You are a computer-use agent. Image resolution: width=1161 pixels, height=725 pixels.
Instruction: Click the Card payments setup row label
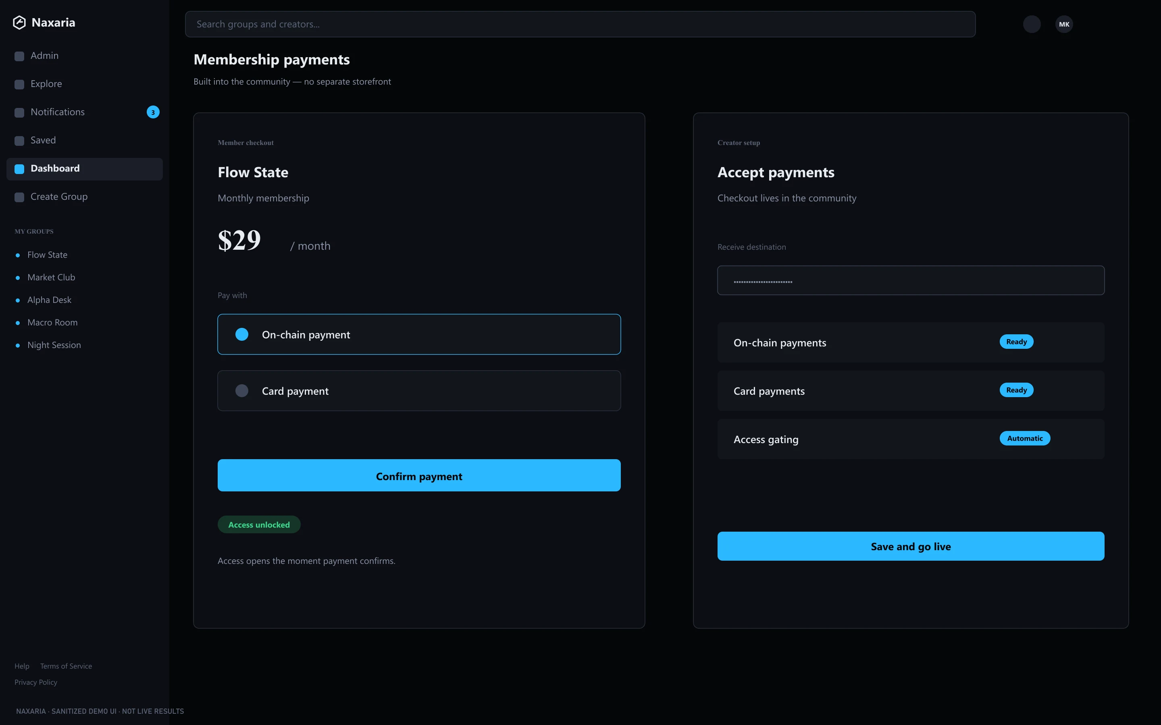[769, 391]
